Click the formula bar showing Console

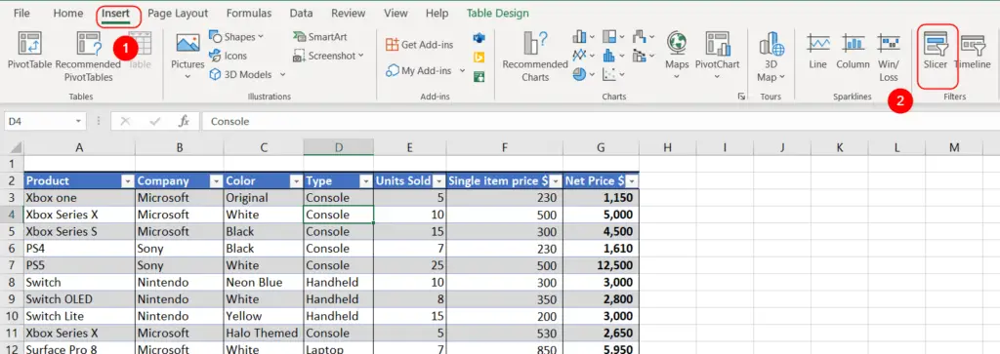click(x=600, y=121)
